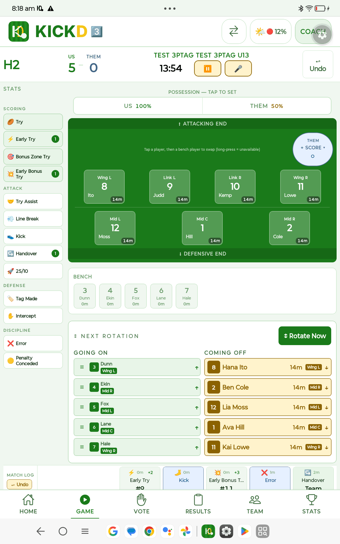Open the THEM + SCORE dropdown

pos(313,149)
